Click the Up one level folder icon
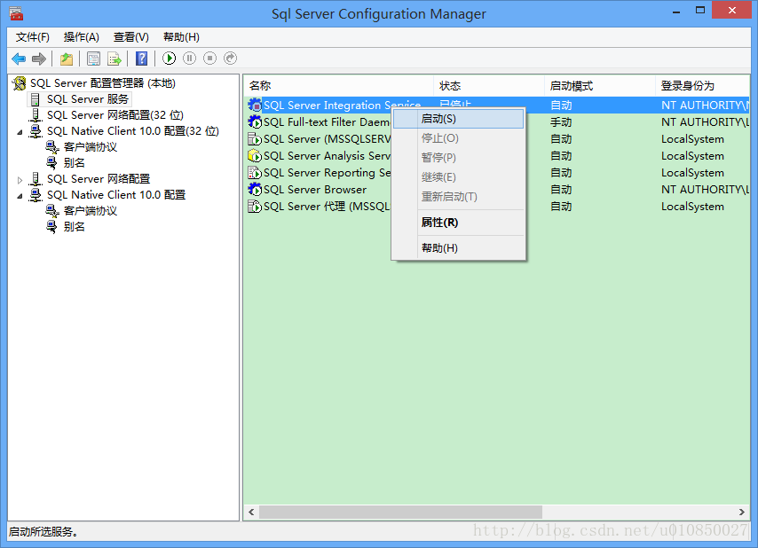The image size is (758, 548). (x=67, y=59)
